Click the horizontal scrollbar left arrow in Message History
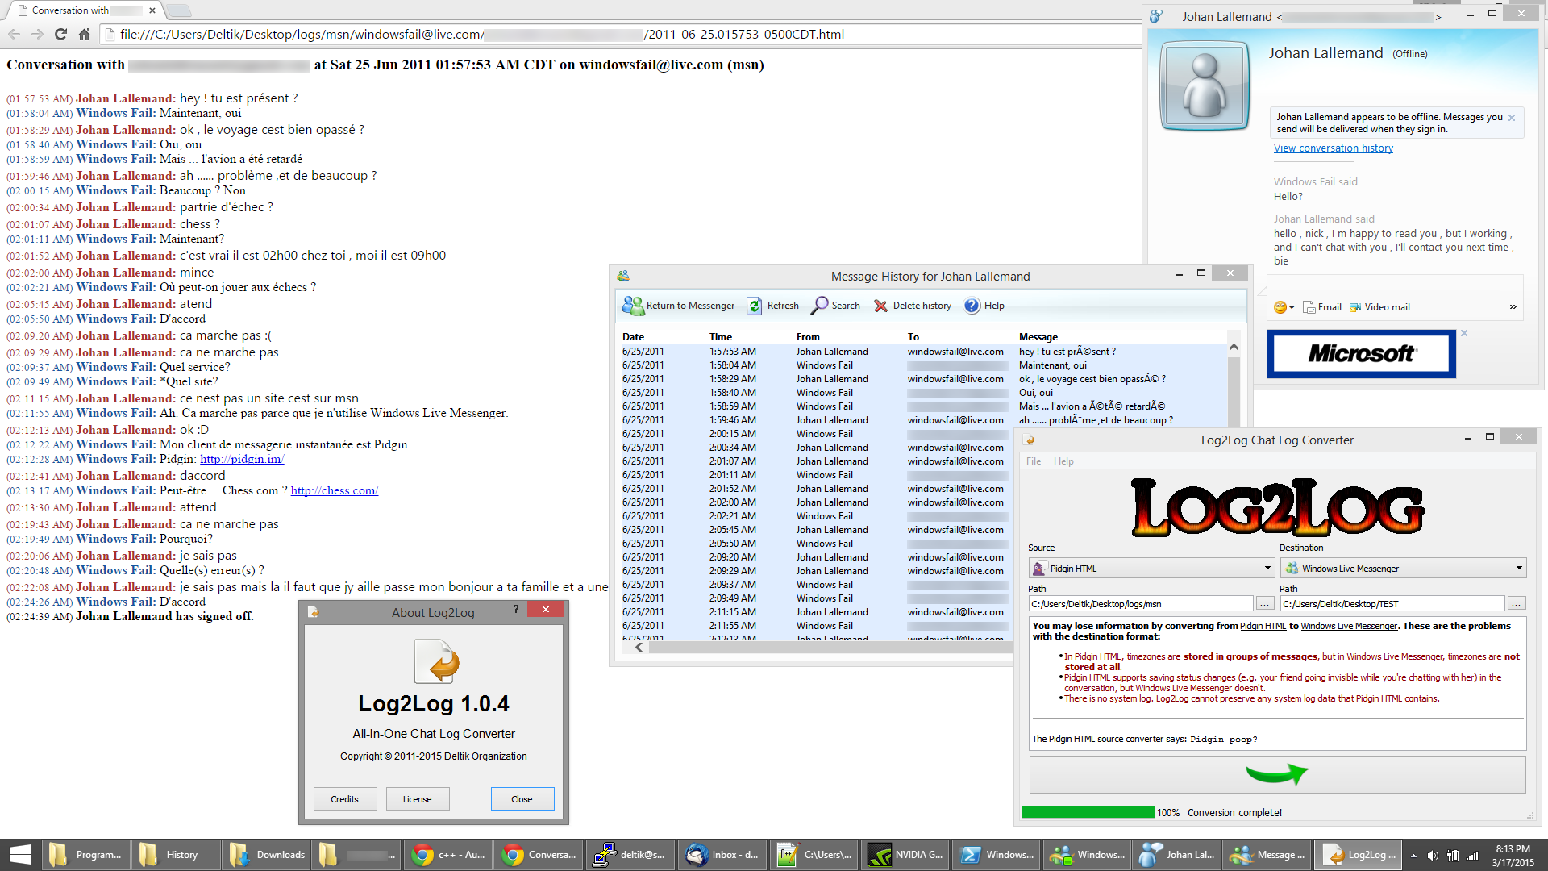The height and width of the screenshot is (871, 1548). point(639,647)
